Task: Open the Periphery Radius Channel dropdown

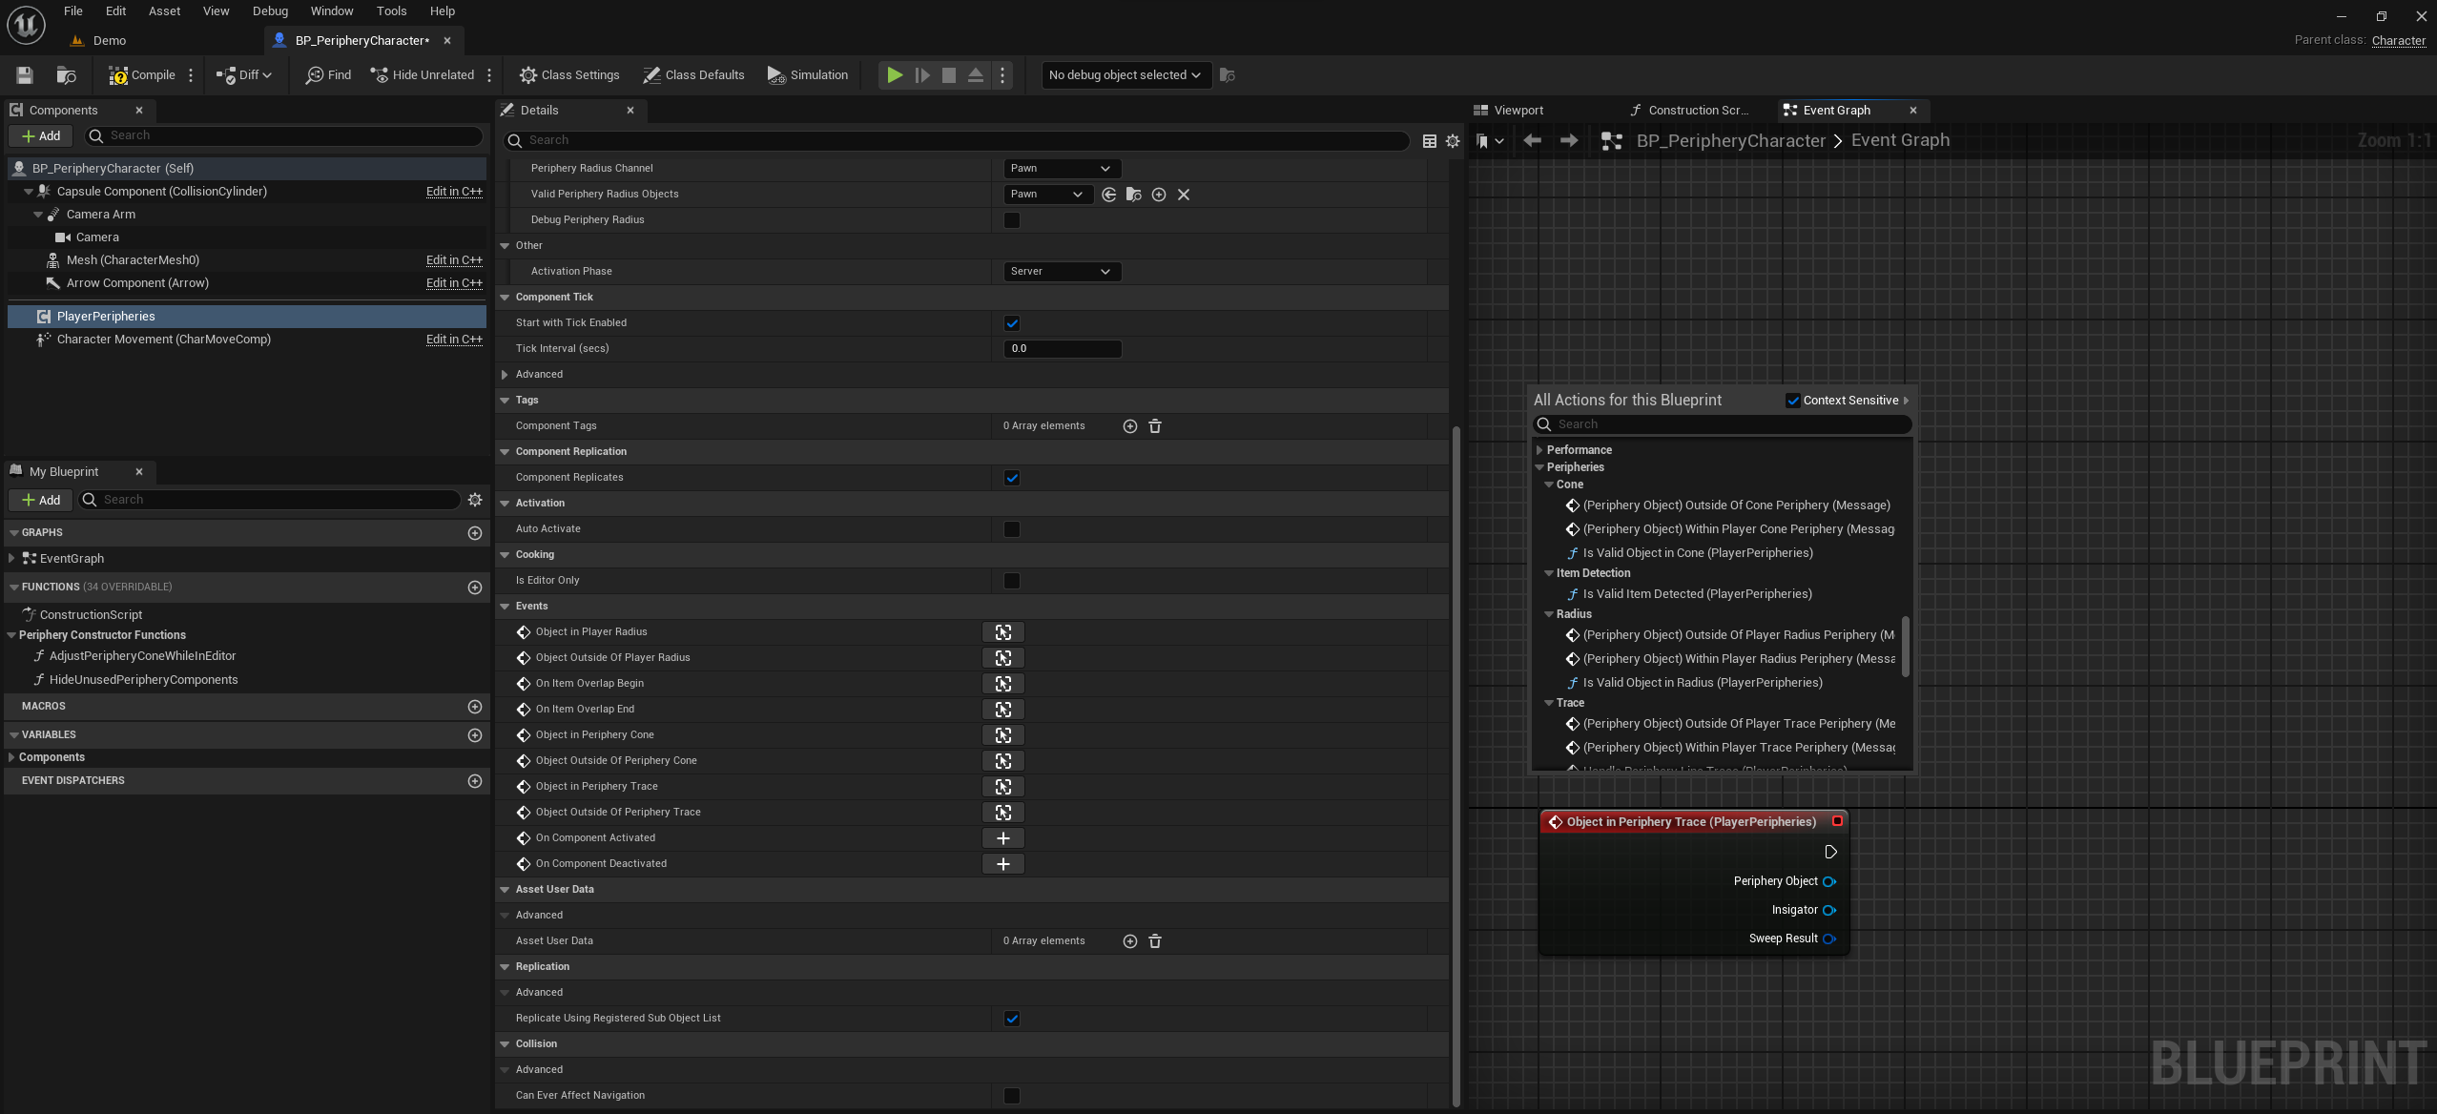Action: coord(1062,169)
